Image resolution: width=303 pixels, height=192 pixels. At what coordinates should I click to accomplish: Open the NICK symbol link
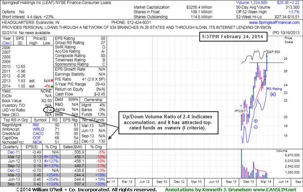tap(37, 142)
